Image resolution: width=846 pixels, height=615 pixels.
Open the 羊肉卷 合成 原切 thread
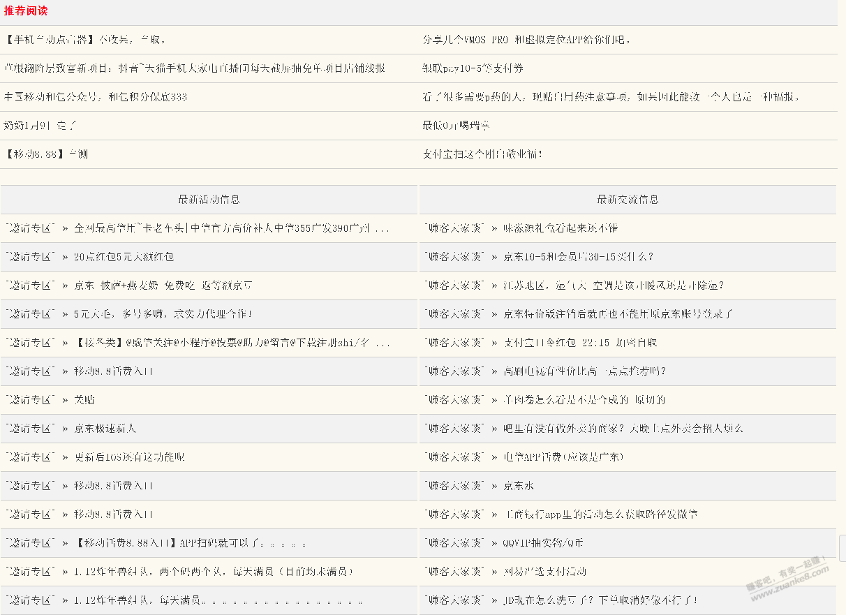pos(584,400)
